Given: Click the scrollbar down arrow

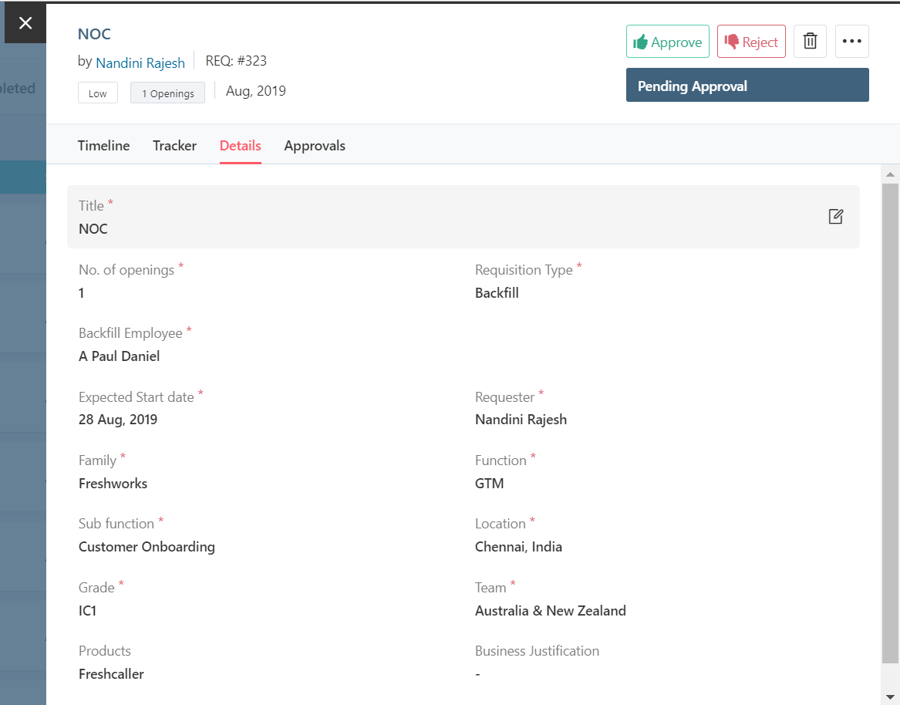Looking at the screenshot, I should pos(890,698).
